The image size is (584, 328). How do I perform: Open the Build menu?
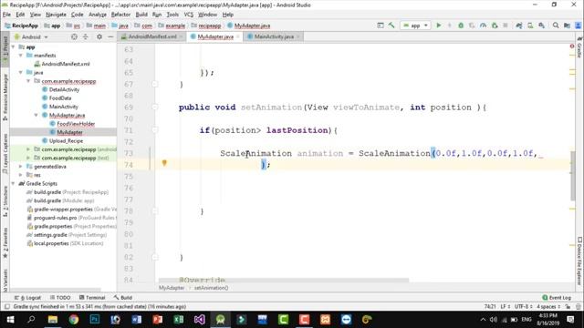[x=141, y=15]
